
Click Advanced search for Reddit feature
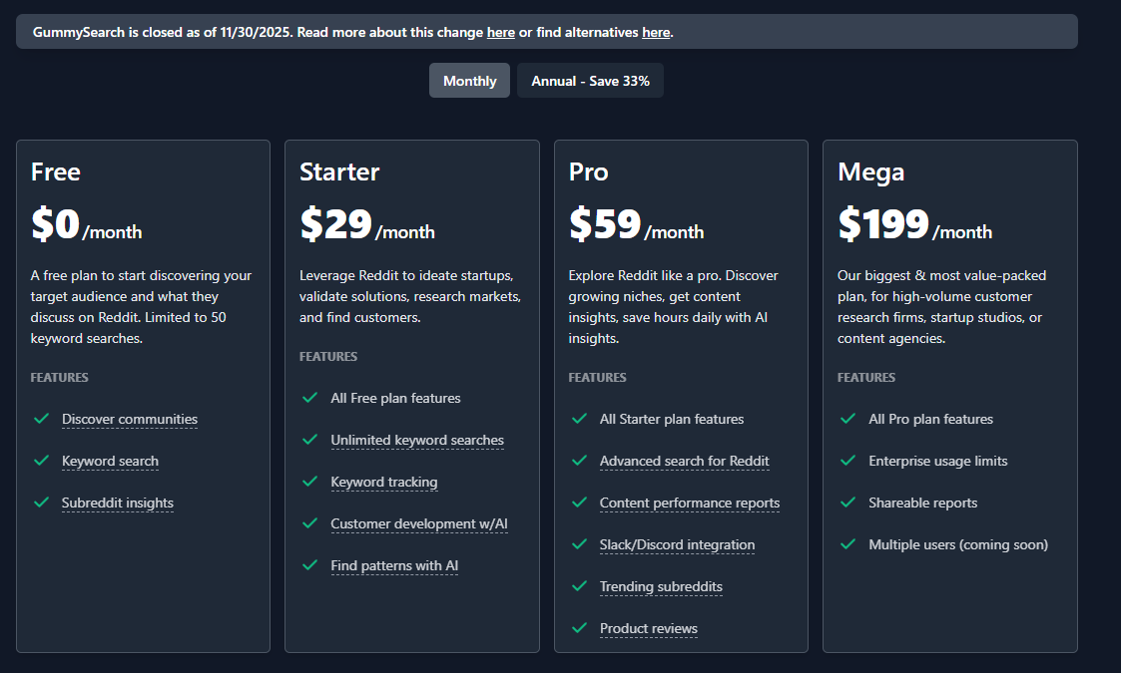coord(684,462)
